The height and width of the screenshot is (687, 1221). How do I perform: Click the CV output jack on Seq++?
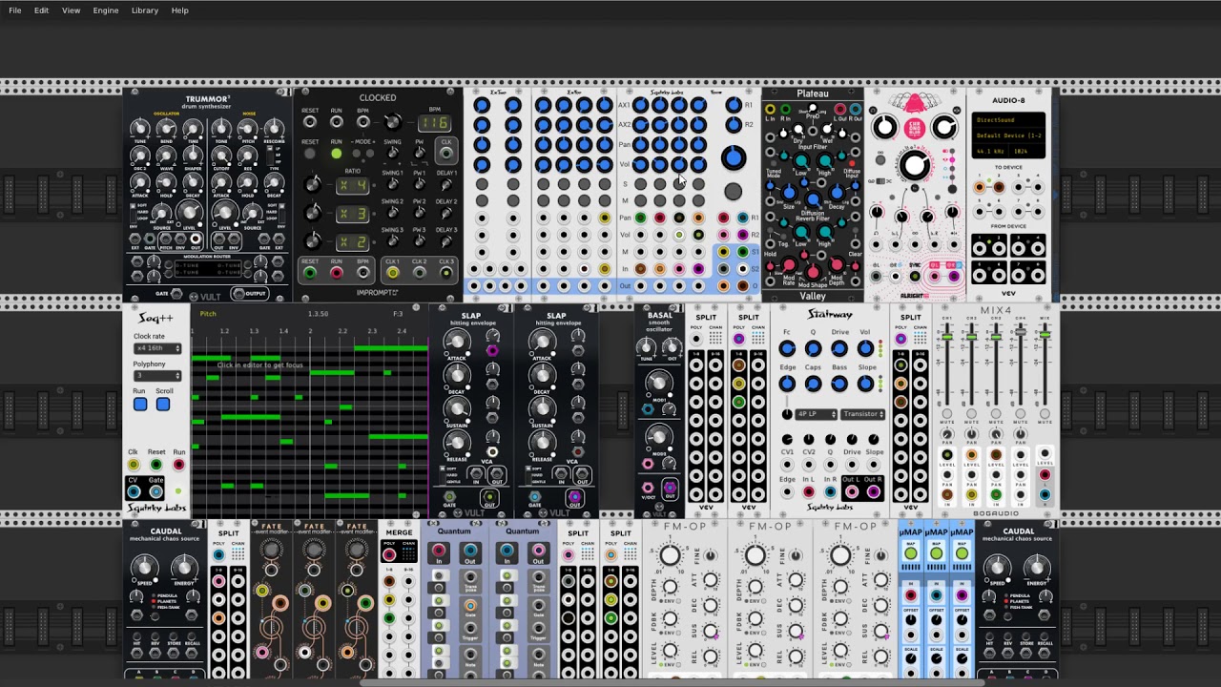click(x=134, y=492)
